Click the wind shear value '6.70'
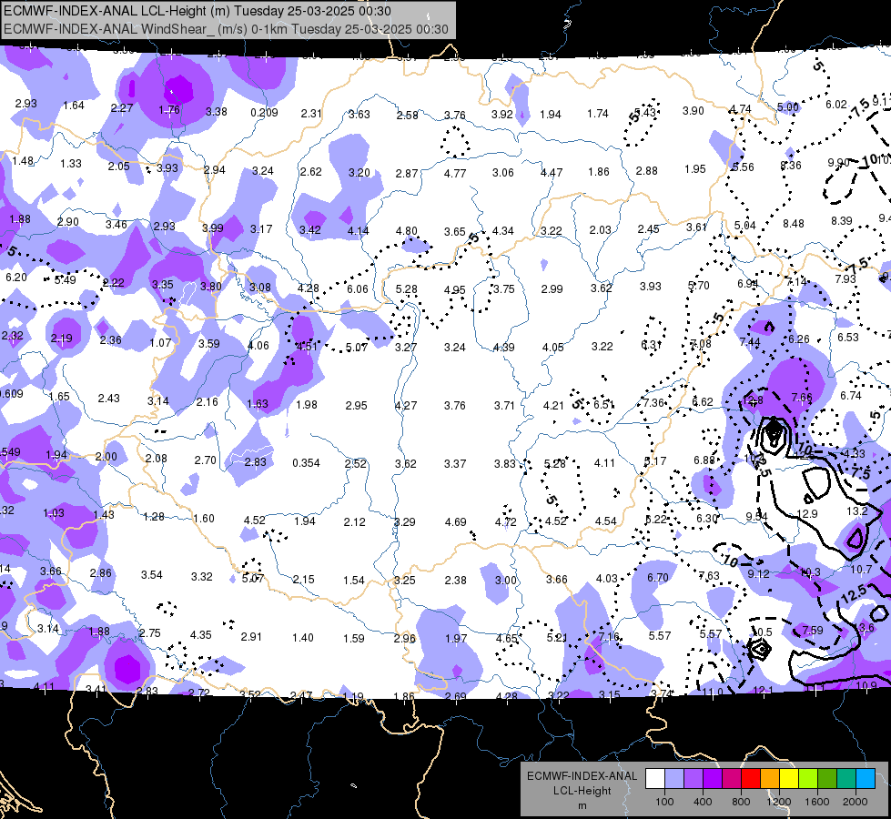This screenshot has height=819, width=891. click(x=657, y=578)
